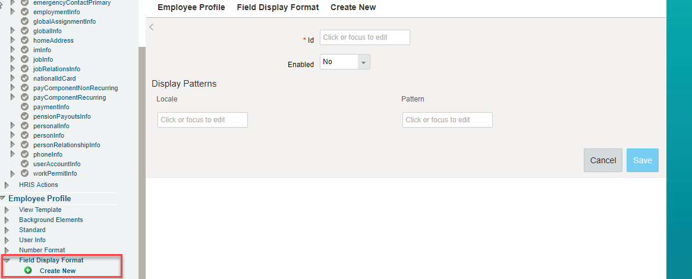Open the Enabled dropdown showing No
This screenshot has width=692, height=279.
point(345,62)
